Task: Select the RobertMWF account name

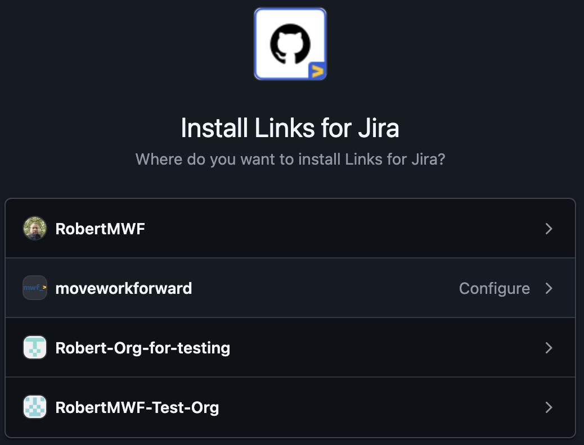Action: point(100,229)
